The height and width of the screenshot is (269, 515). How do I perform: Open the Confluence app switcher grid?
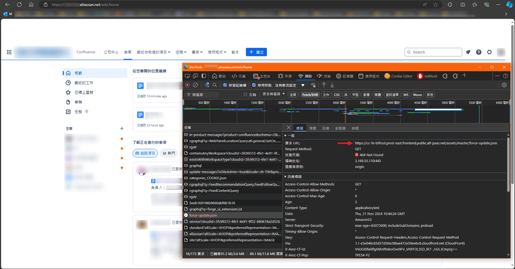(9, 52)
